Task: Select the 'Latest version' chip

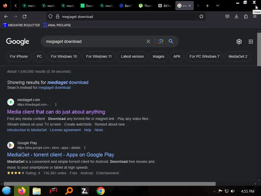Action: [132, 56]
